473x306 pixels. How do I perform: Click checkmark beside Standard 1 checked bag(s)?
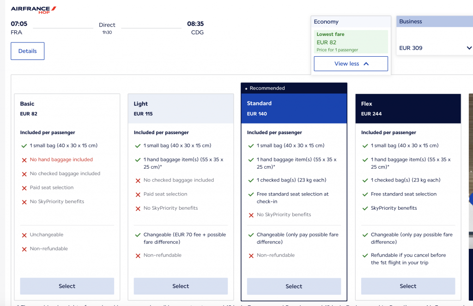point(251,181)
